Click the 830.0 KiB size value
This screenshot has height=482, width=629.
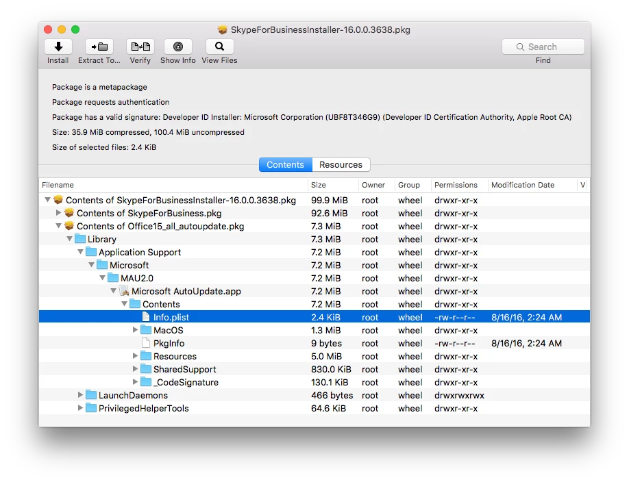(x=331, y=369)
